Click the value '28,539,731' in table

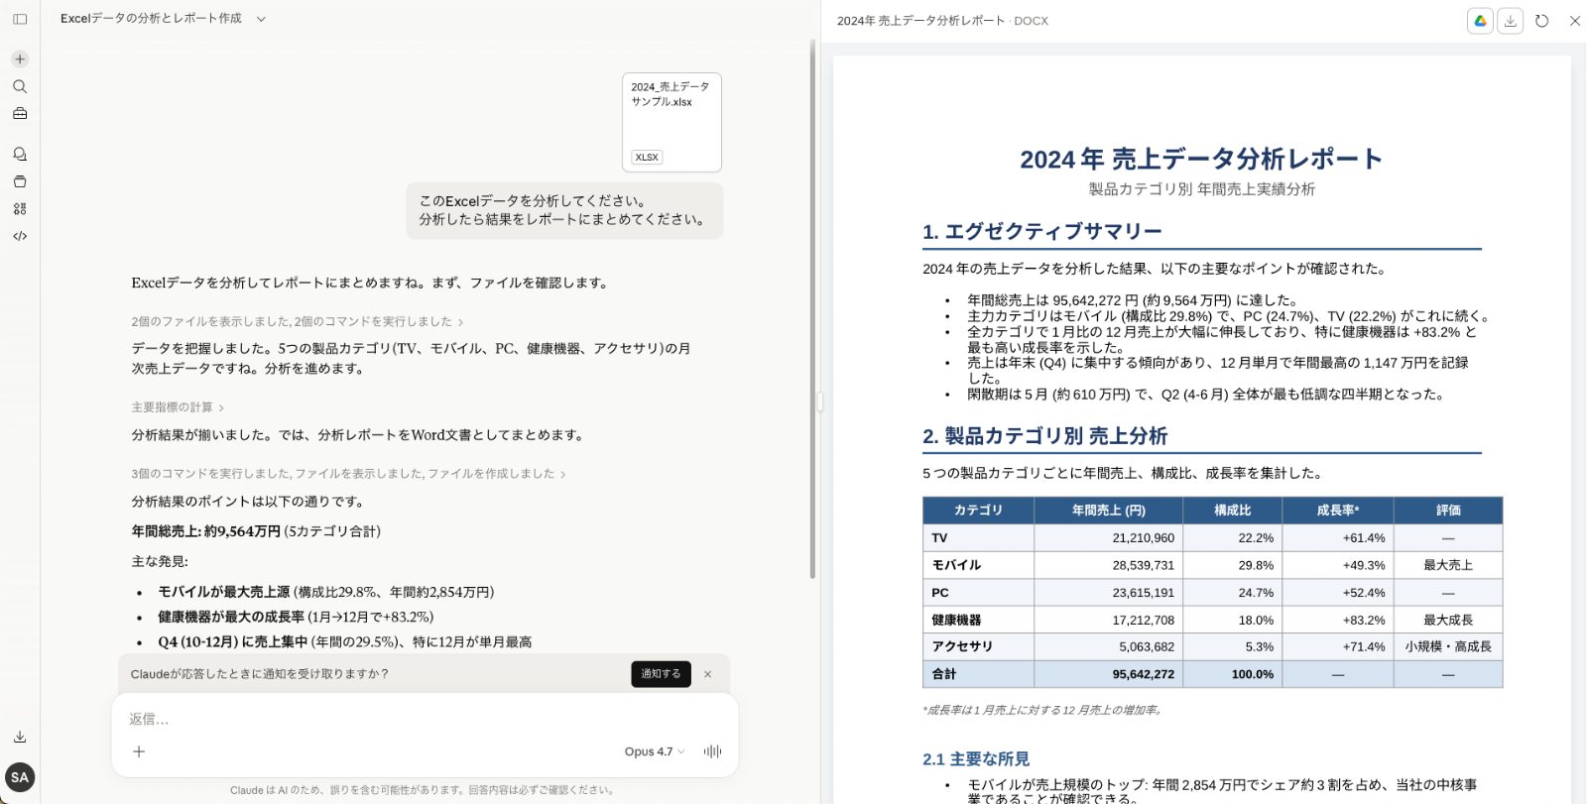coord(1143,565)
